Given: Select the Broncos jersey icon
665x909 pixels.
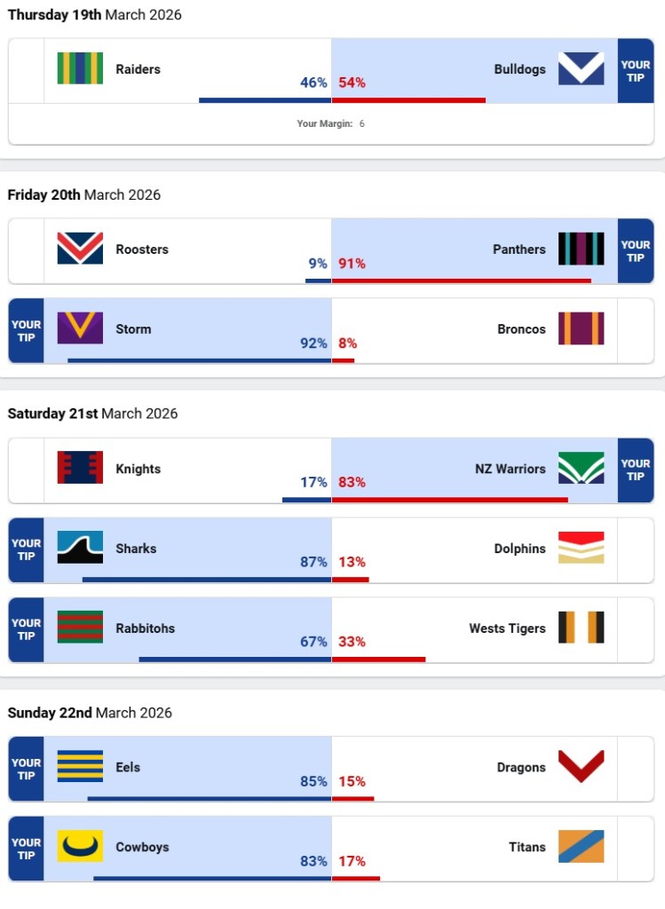Looking at the screenshot, I should pyautogui.click(x=582, y=328).
